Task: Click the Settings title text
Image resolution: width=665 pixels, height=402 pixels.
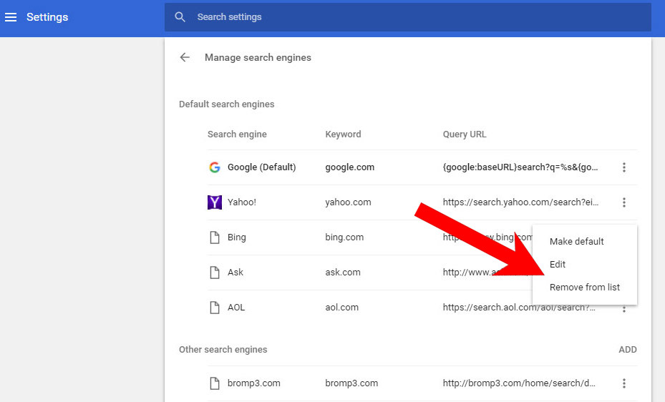Action: [47, 17]
